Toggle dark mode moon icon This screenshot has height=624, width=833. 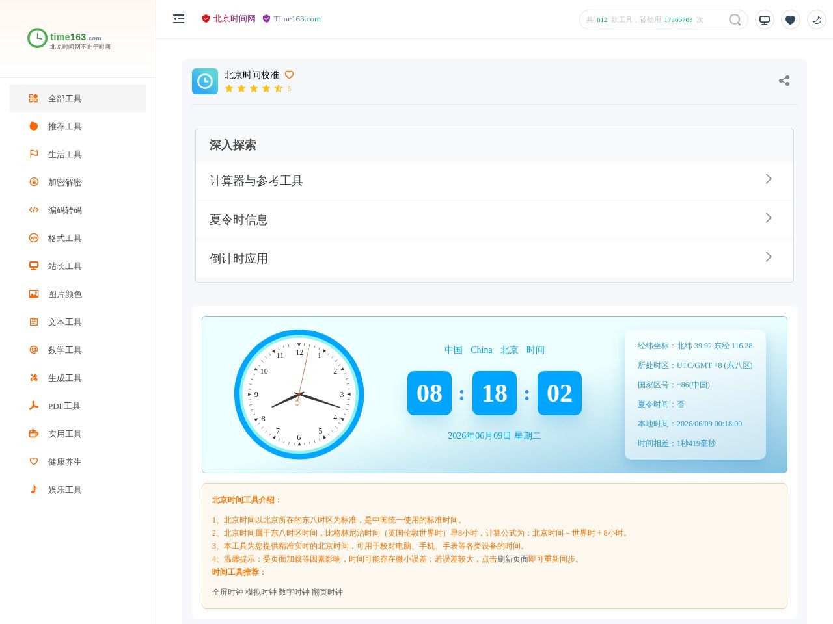(817, 19)
